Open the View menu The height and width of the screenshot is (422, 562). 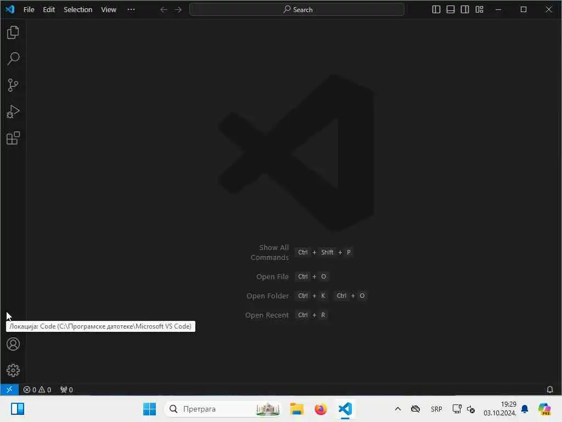pyautogui.click(x=109, y=10)
